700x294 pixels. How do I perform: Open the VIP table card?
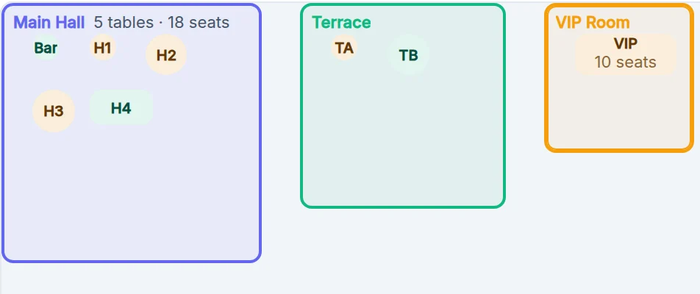(x=626, y=54)
